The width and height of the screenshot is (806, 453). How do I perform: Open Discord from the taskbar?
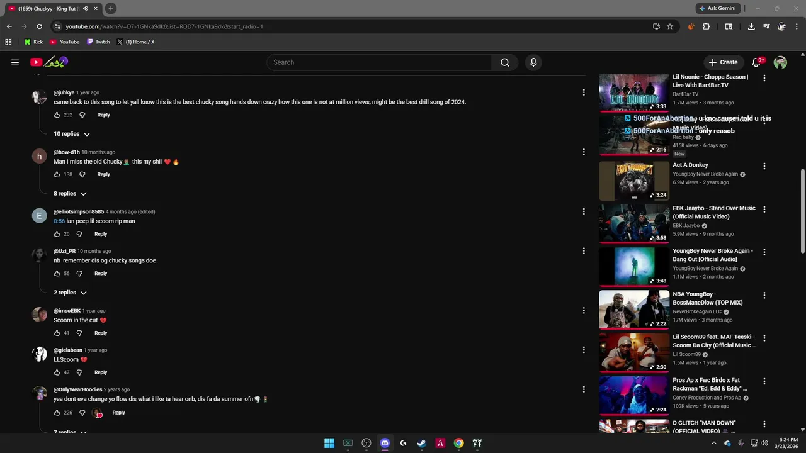[385, 443]
